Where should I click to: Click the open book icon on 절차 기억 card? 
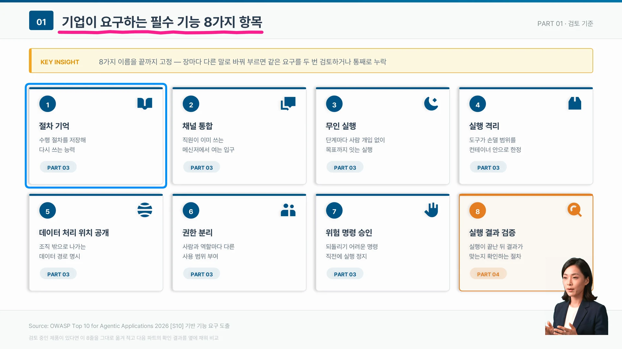pyautogui.click(x=145, y=104)
